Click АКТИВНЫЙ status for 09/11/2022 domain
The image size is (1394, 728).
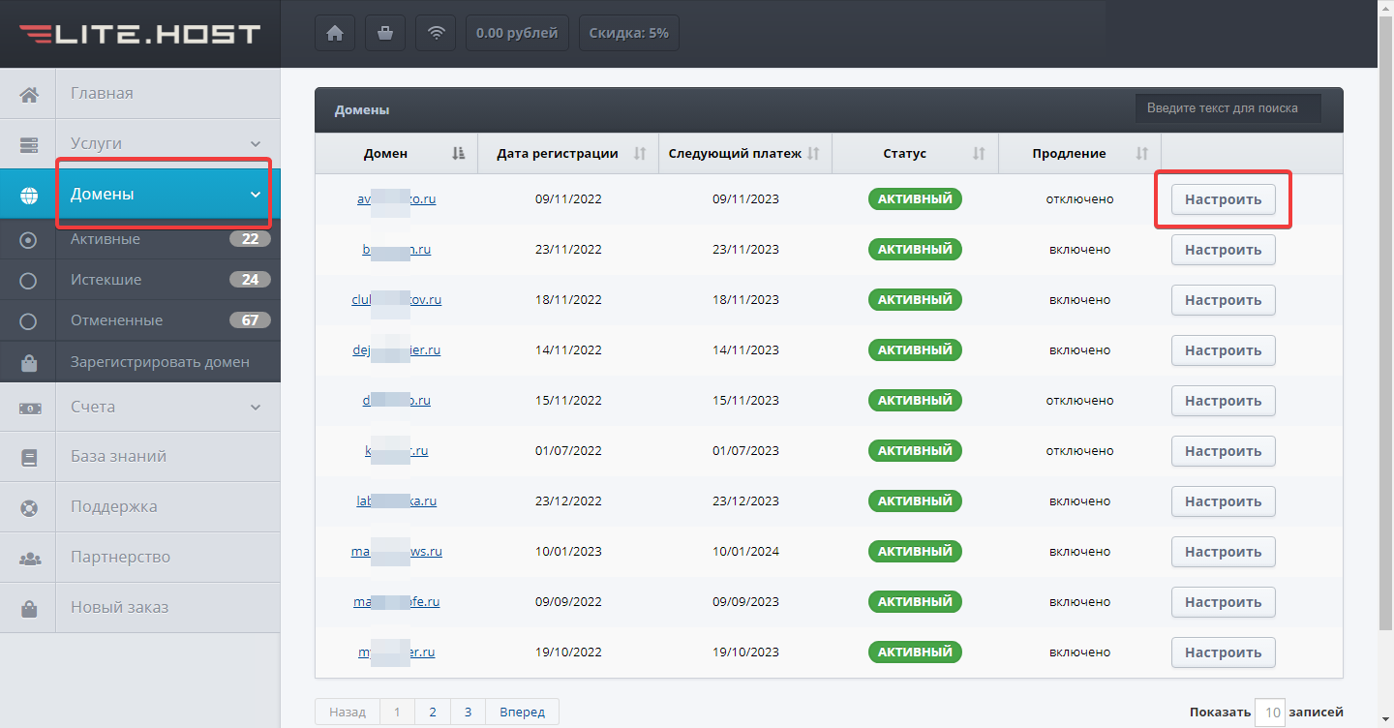(x=915, y=198)
